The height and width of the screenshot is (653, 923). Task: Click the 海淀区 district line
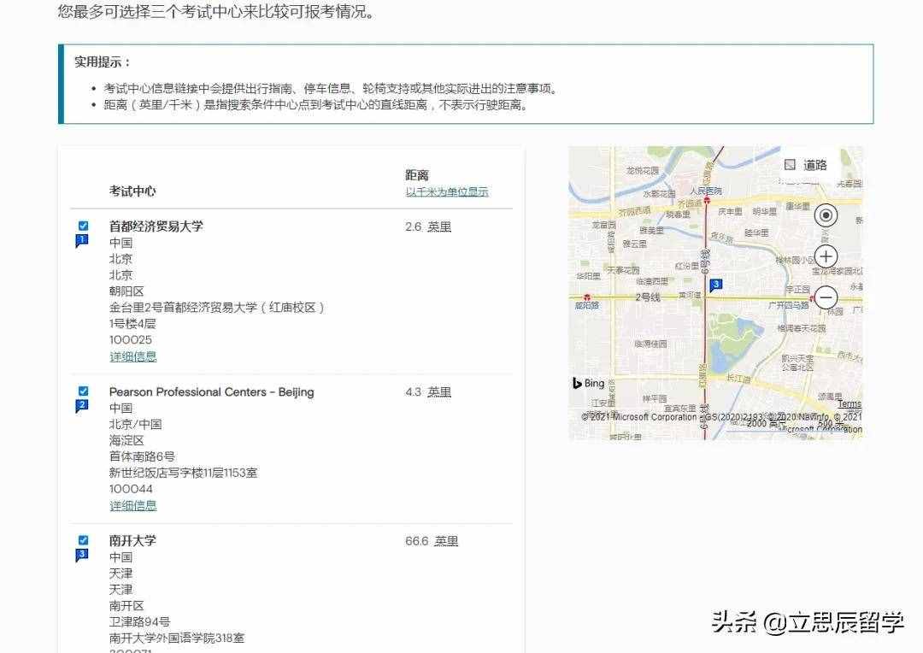[126, 440]
